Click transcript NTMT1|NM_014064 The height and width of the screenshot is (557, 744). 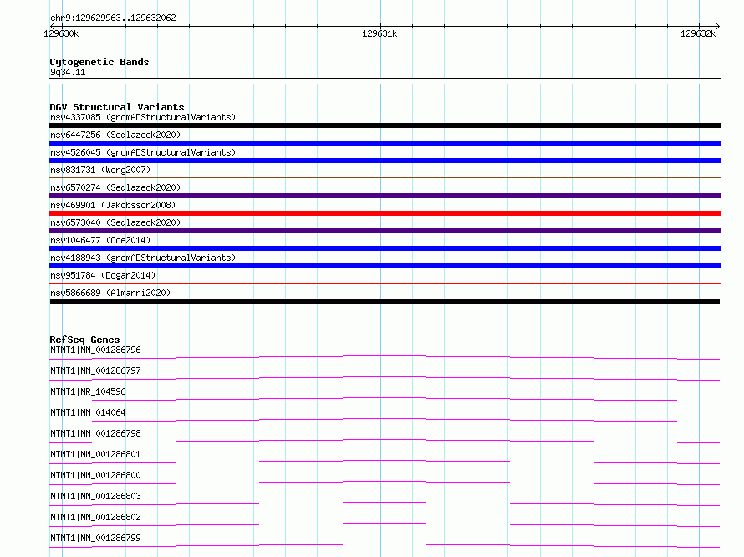tap(88, 412)
